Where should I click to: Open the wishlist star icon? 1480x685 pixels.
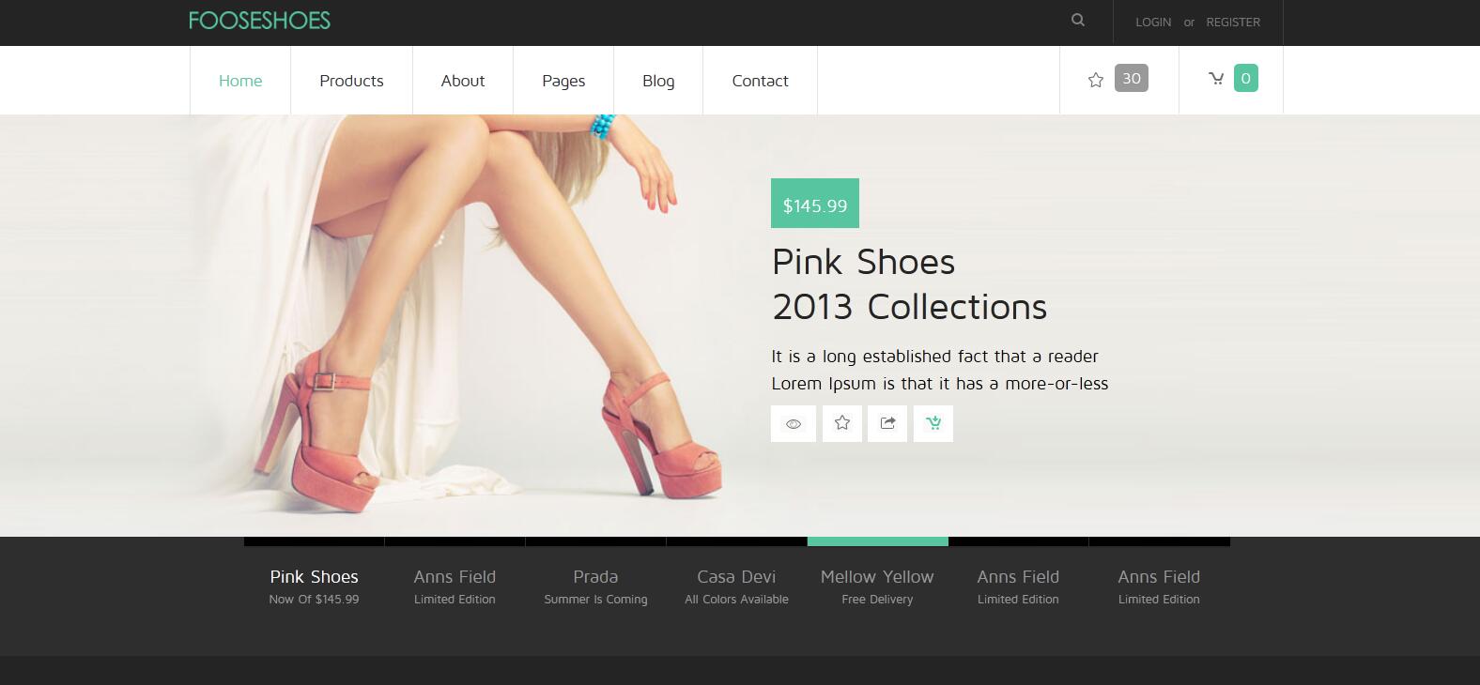pos(1095,80)
